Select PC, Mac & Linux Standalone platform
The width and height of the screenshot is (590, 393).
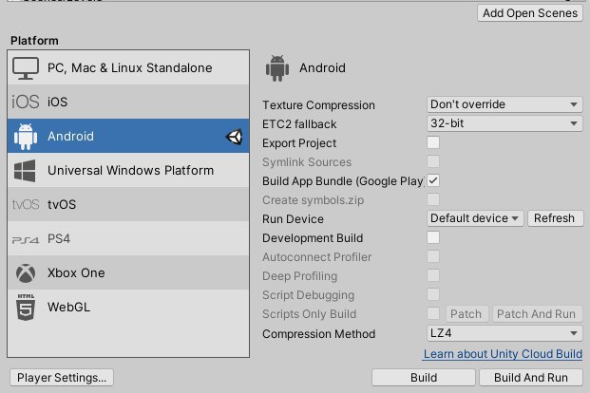128,67
